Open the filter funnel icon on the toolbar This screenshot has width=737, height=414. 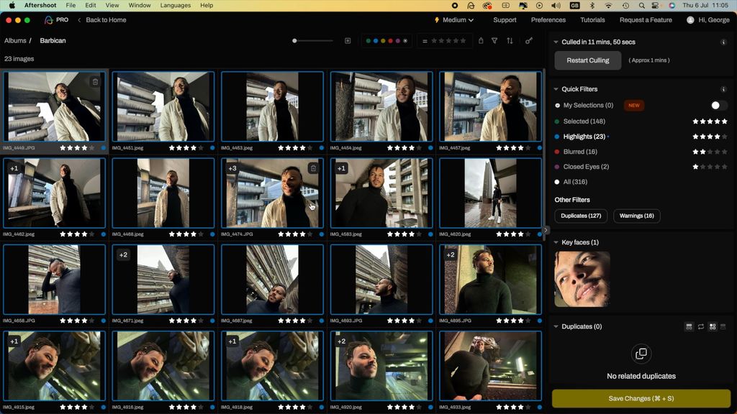point(494,41)
